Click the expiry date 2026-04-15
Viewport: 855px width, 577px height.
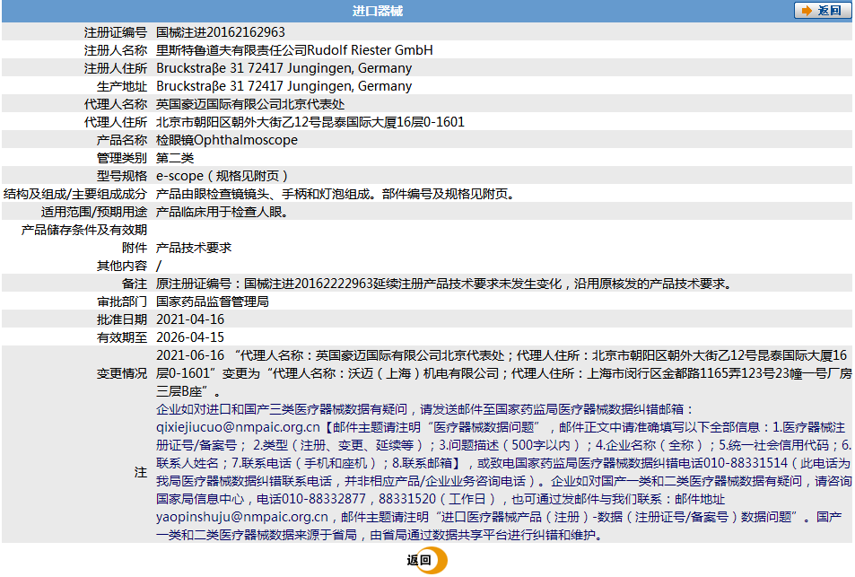tap(190, 337)
